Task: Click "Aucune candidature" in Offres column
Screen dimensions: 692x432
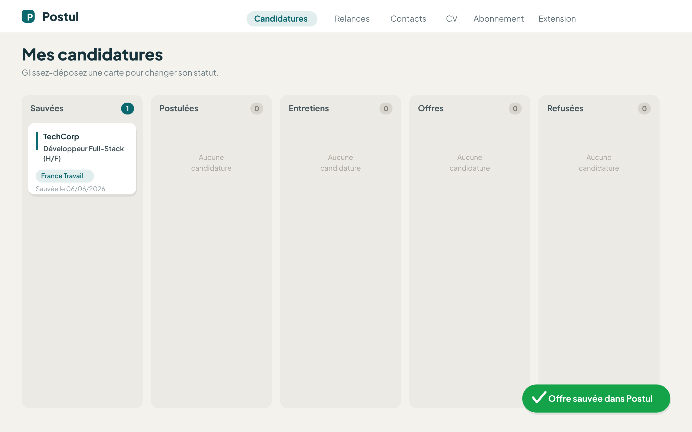Action: coord(470,163)
